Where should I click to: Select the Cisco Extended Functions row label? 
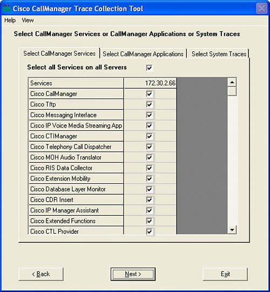pyautogui.click(x=76, y=221)
